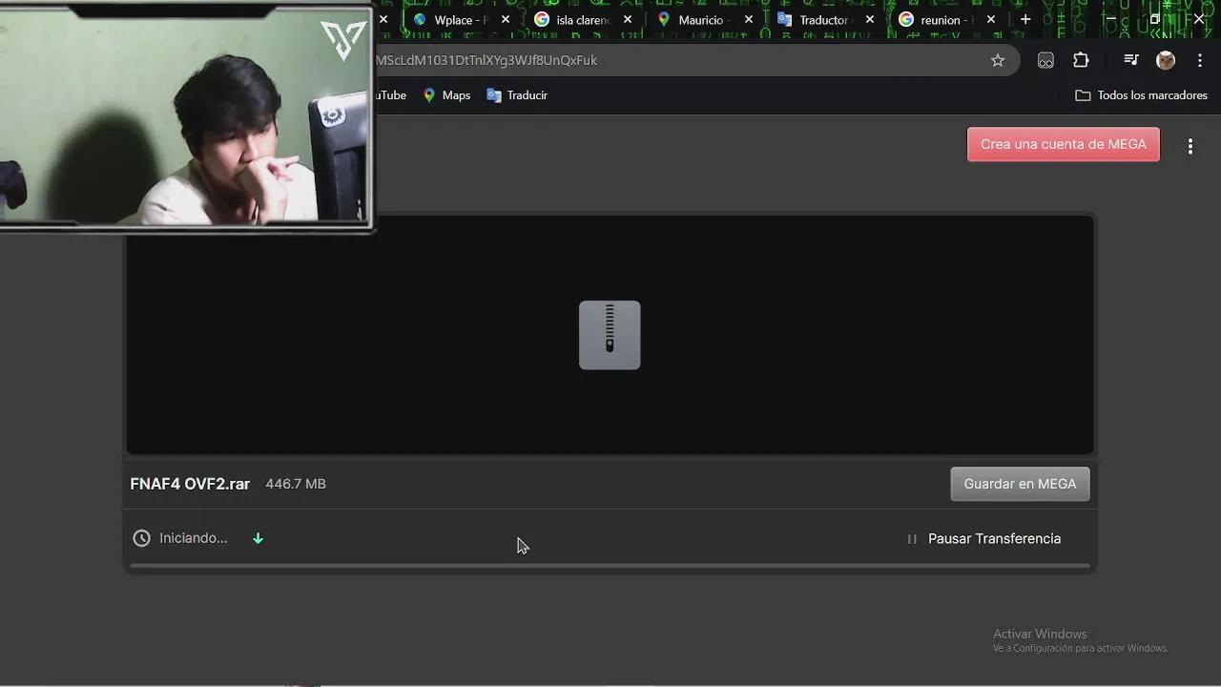Pause the transfer
The height and width of the screenshot is (687, 1221).
click(983, 539)
